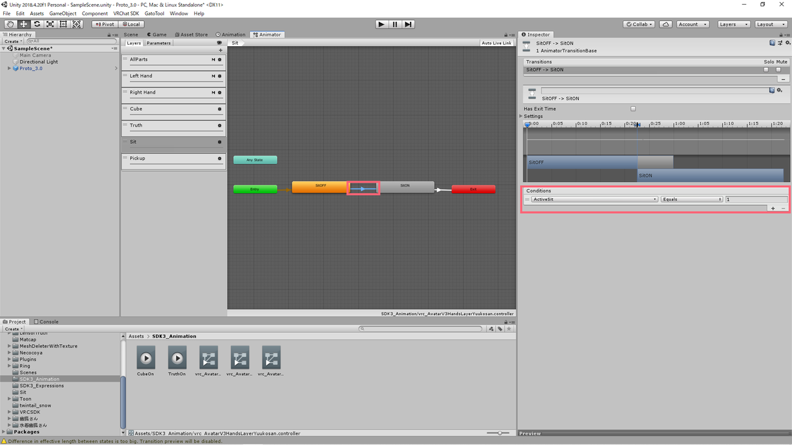The height and width of the screenshot is (445, 792).
Task: Expand the Proto_3.0 object in Hierarchy
Action: pos(9,69)
